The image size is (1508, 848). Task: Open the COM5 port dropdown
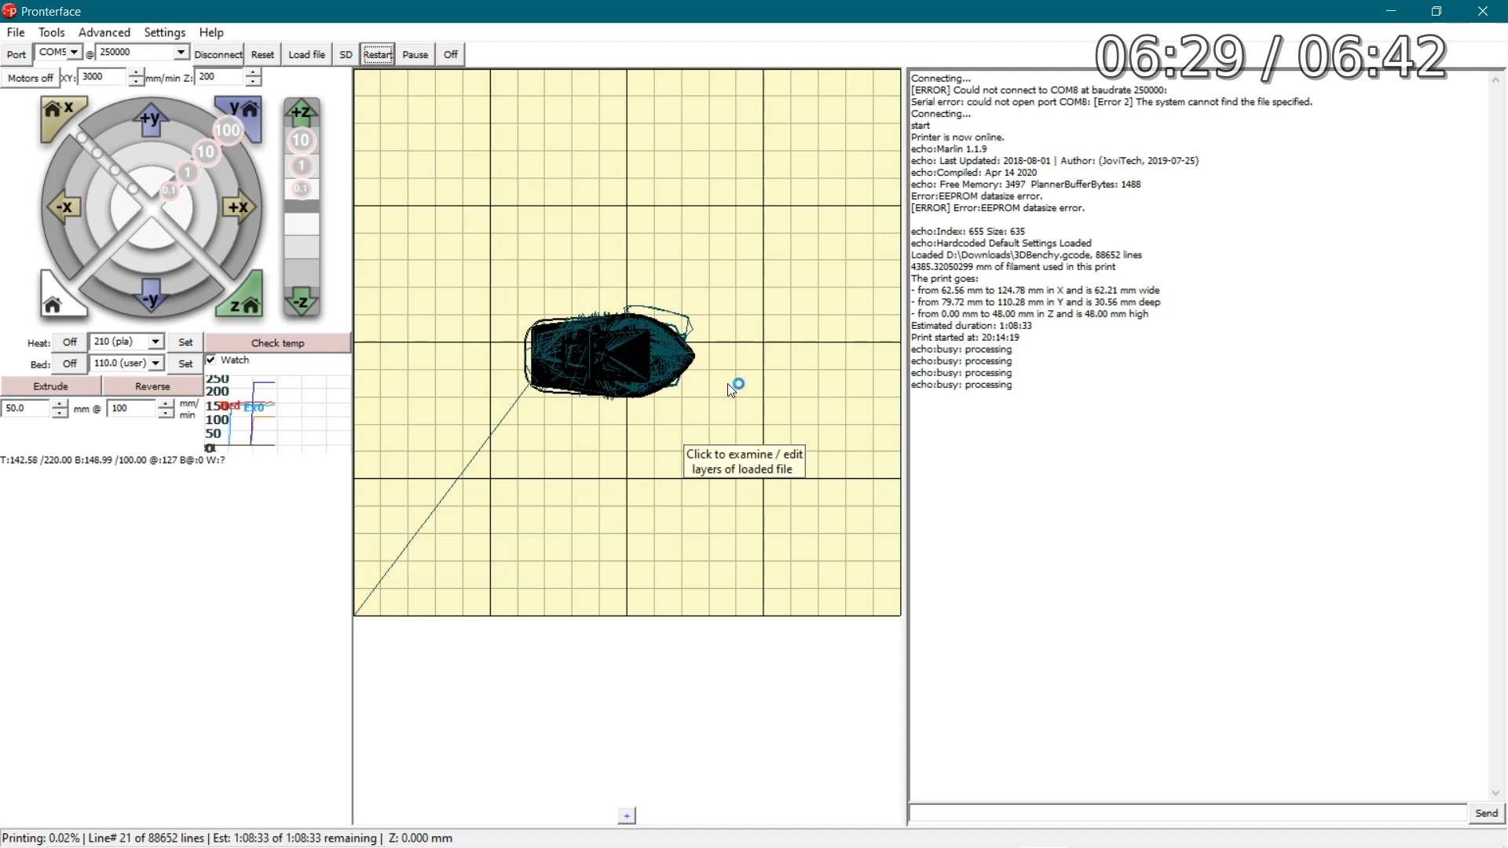(x=73, y=52)
